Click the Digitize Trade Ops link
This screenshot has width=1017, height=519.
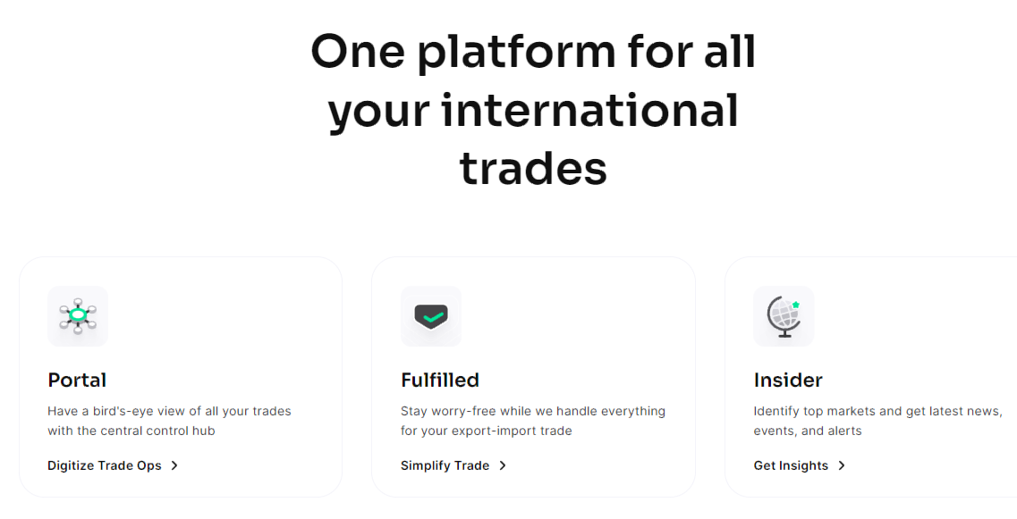coord(105,465)
